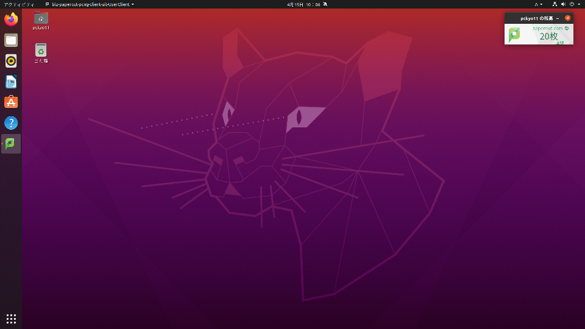Launch the Files manager from dock
Image resolution: width=585 pixels, height=329 pixels.
point(11,40)
